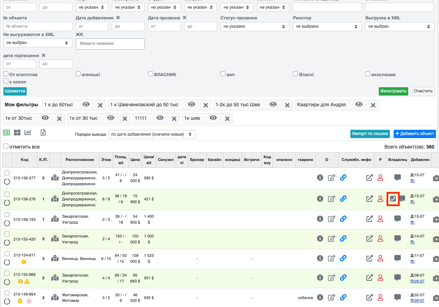Click the ЖК name input field

110,44
